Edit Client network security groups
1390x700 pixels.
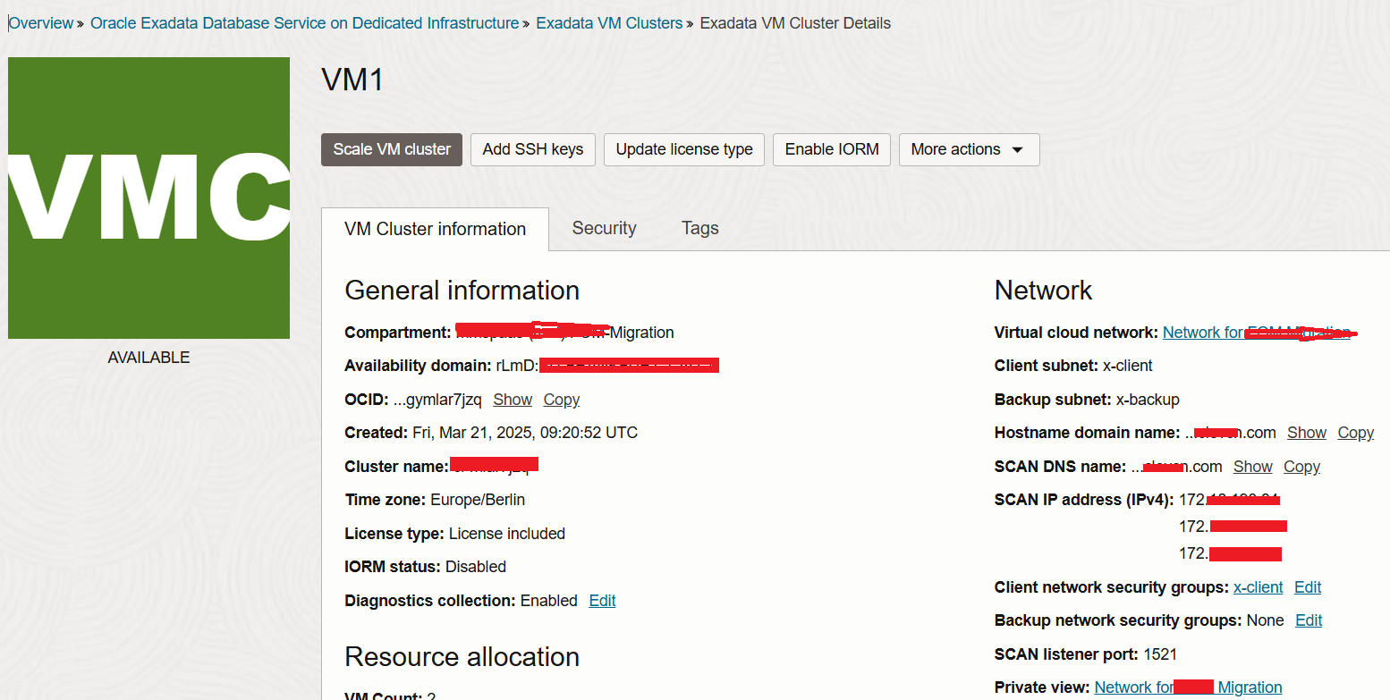coord(1308,587)
